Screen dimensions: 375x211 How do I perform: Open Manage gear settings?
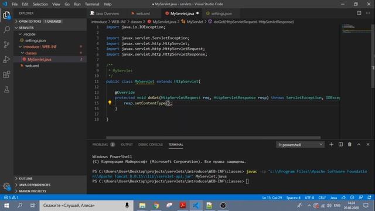pyautogui.click(x=6, y=186)
